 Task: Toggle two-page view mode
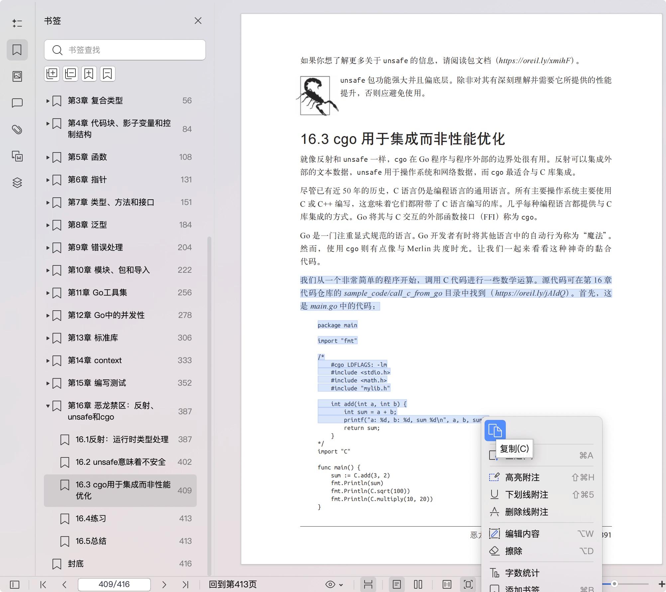418,584
